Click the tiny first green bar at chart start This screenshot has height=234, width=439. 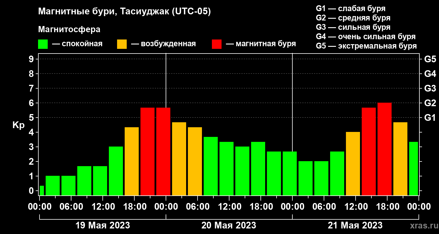pyautogui.click(x=42, y=190)
